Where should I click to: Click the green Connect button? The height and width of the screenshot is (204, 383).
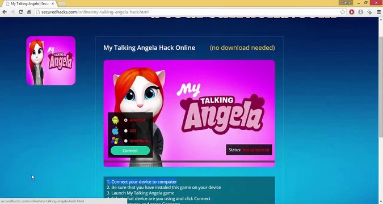point(130,151)
